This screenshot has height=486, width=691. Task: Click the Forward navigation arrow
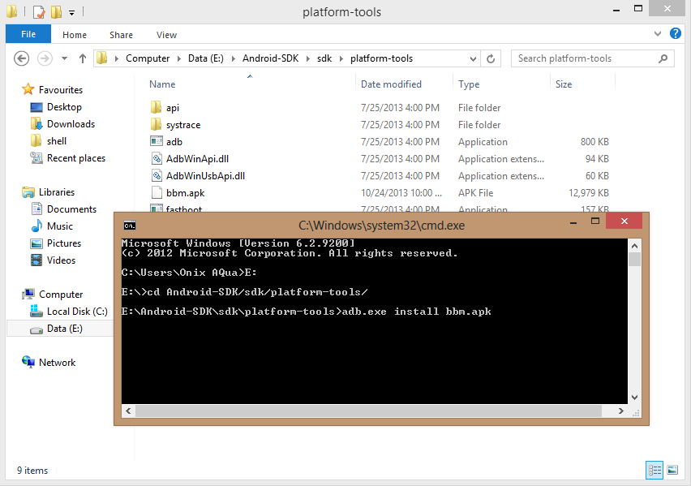[45, 58]
